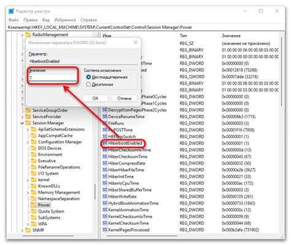Open the Справка menu
Viewport: 291px width, 245px height.
tap(88, 20)
